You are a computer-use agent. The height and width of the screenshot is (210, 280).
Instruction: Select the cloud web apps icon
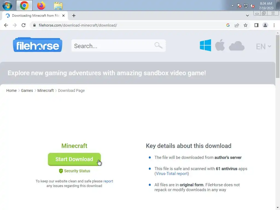(x=237, y=46)
